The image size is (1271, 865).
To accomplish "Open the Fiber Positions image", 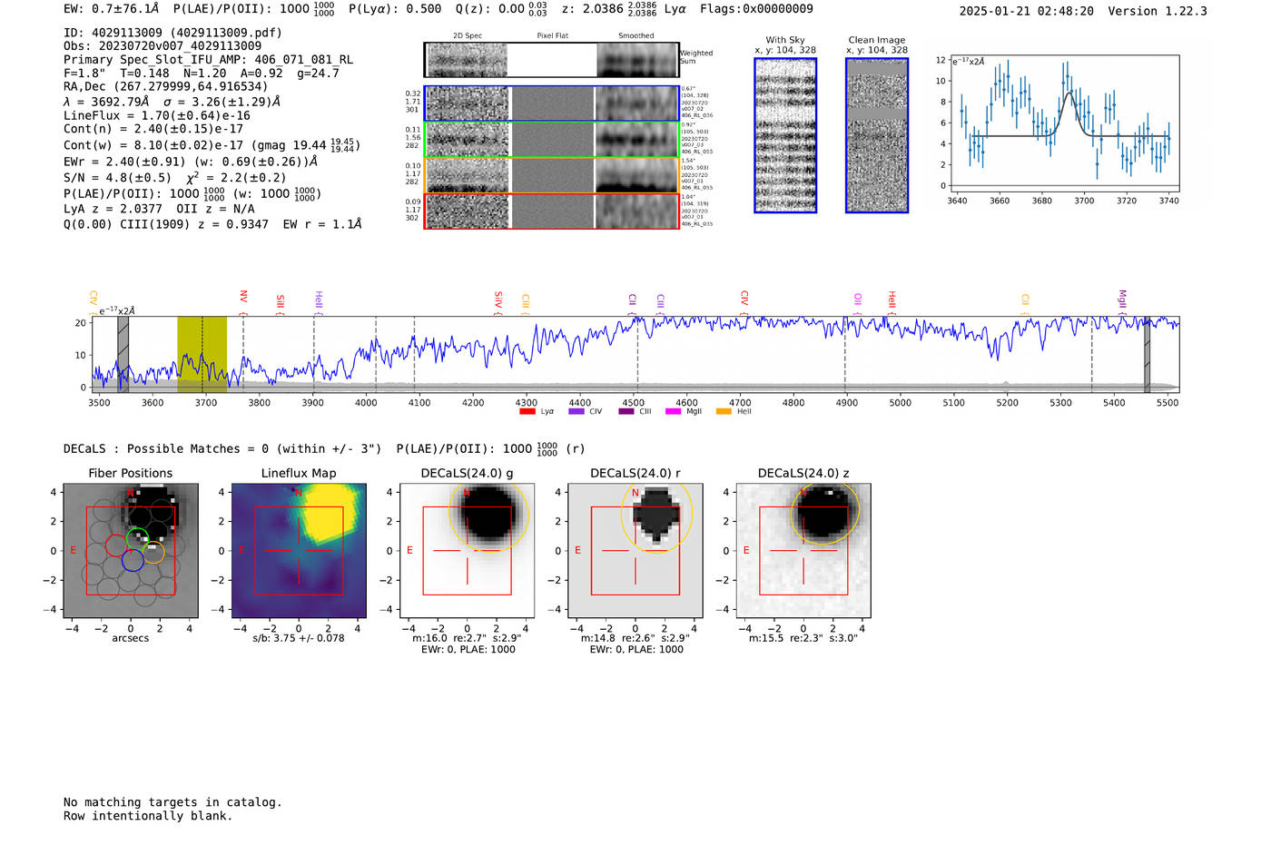I will (131, 551).
